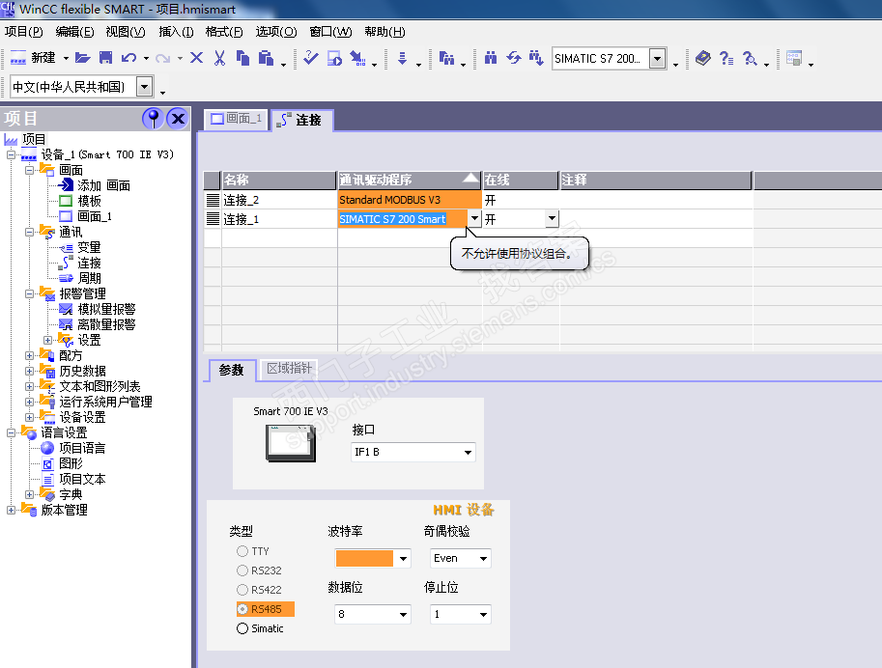Select the Simatic radio button

(x=242, y=628)
